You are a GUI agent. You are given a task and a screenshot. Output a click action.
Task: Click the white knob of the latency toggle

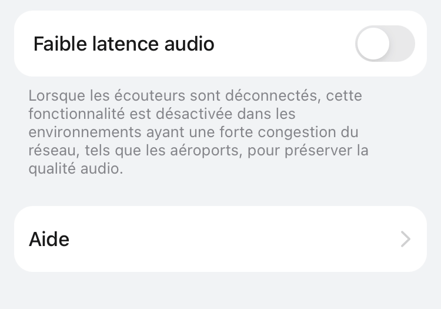pos(373,44)
